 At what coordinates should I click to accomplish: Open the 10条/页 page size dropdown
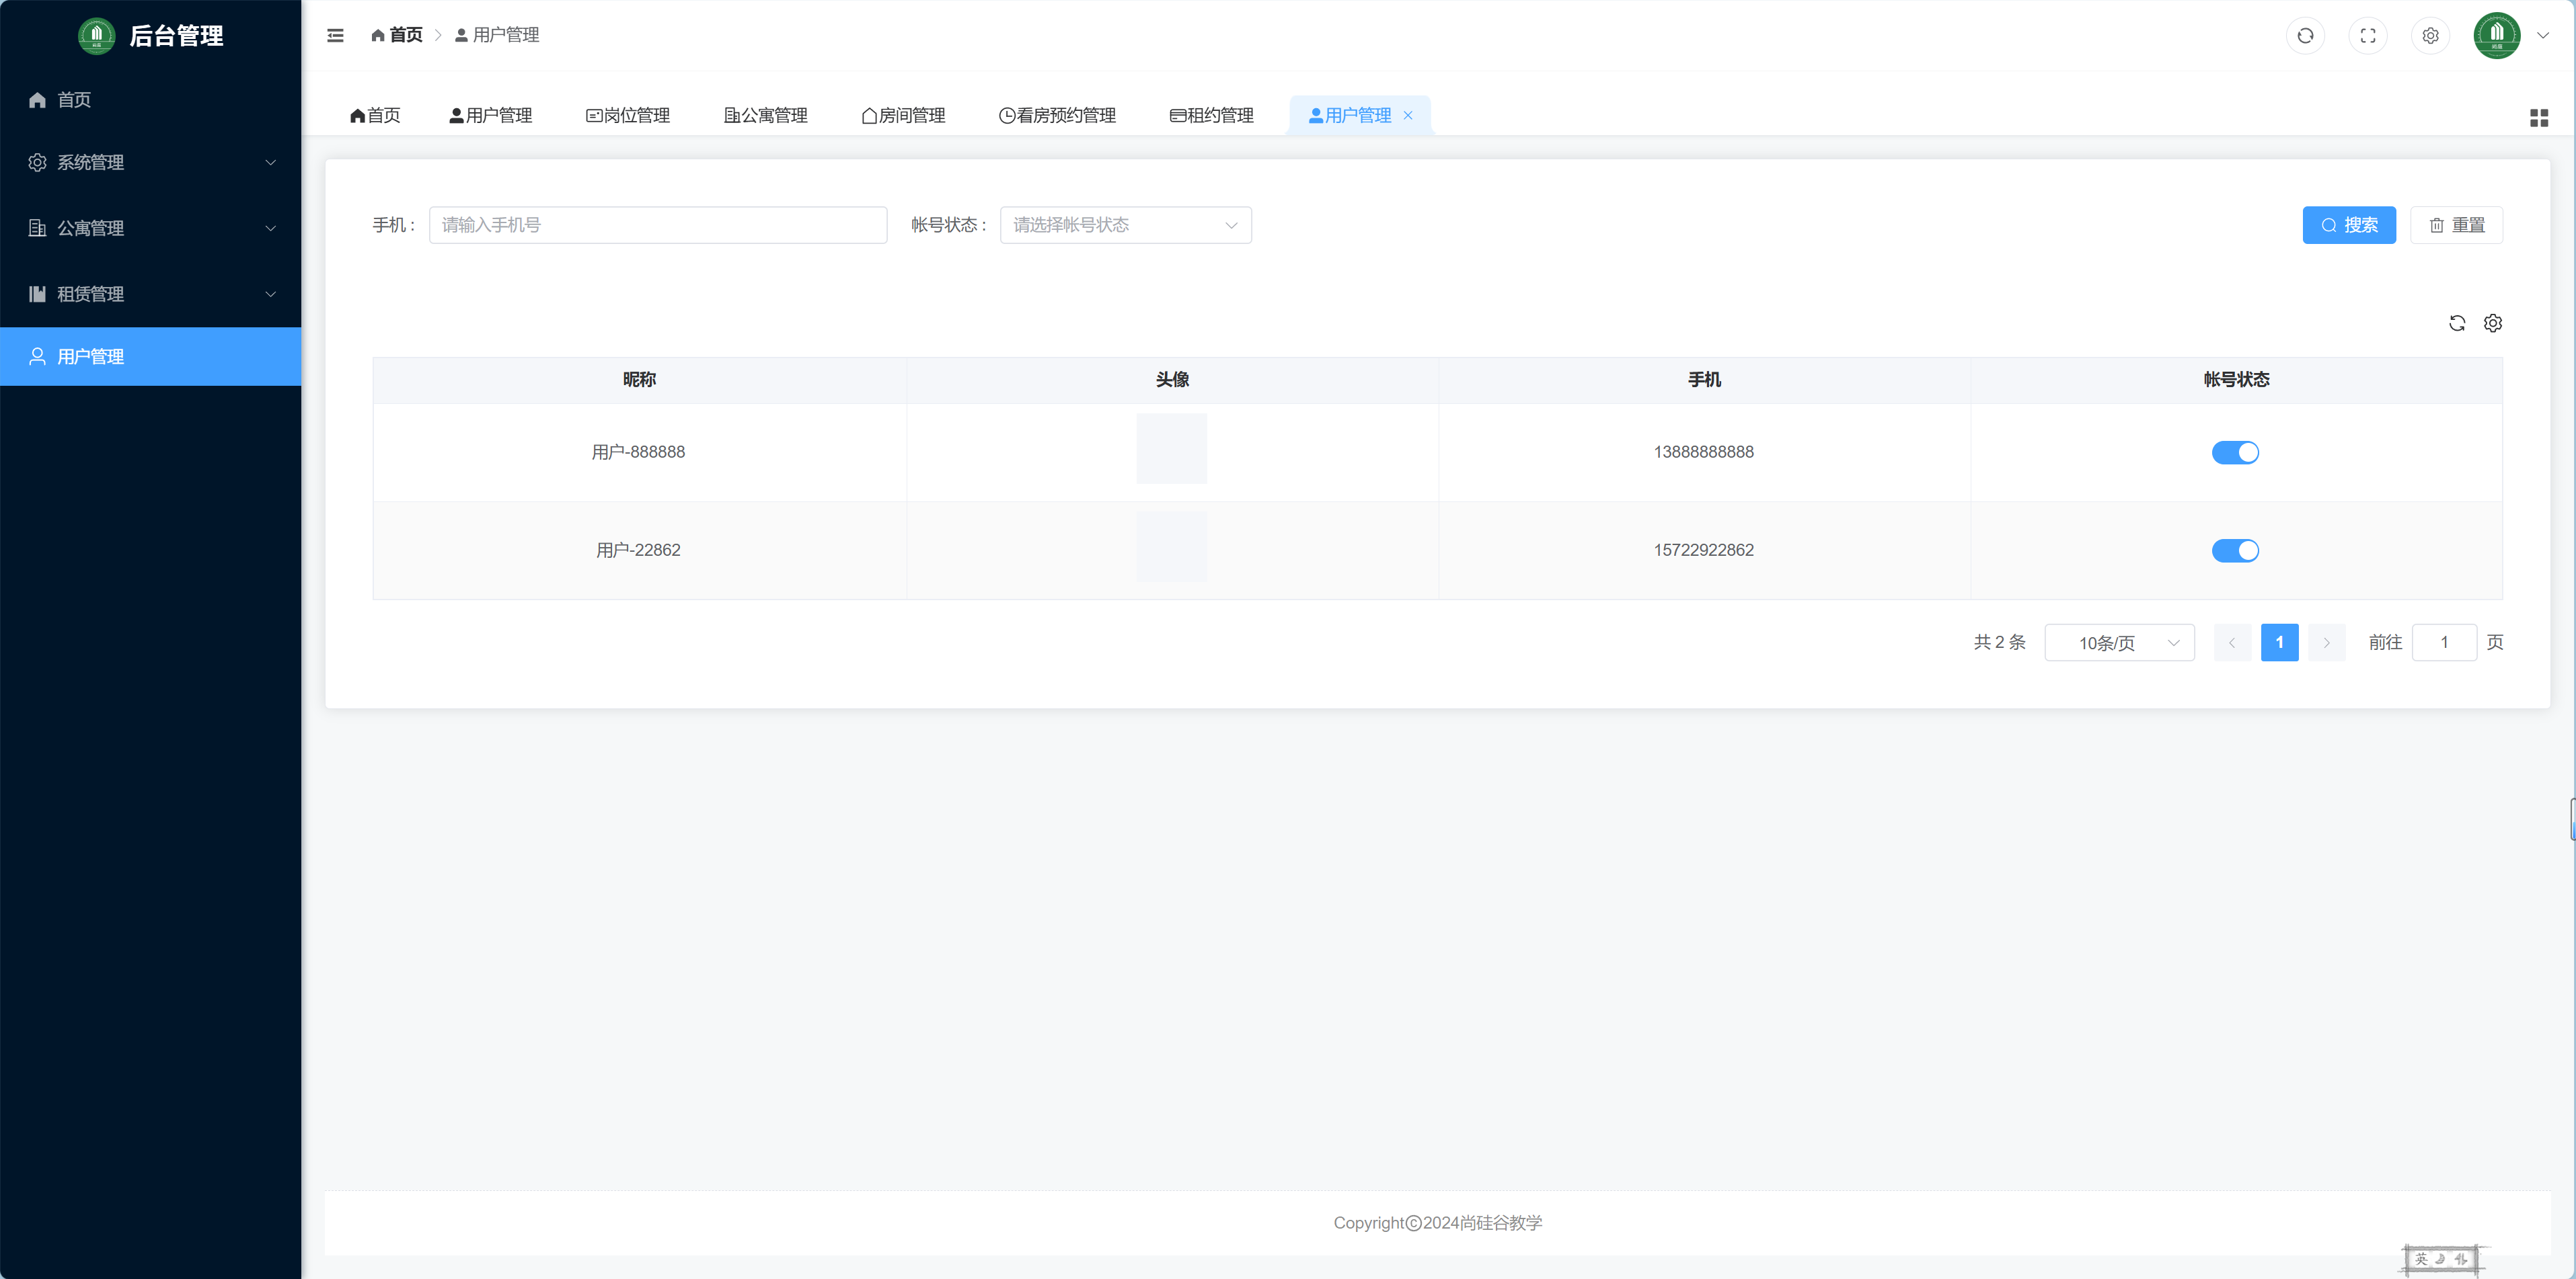(x=2119, y=643)
